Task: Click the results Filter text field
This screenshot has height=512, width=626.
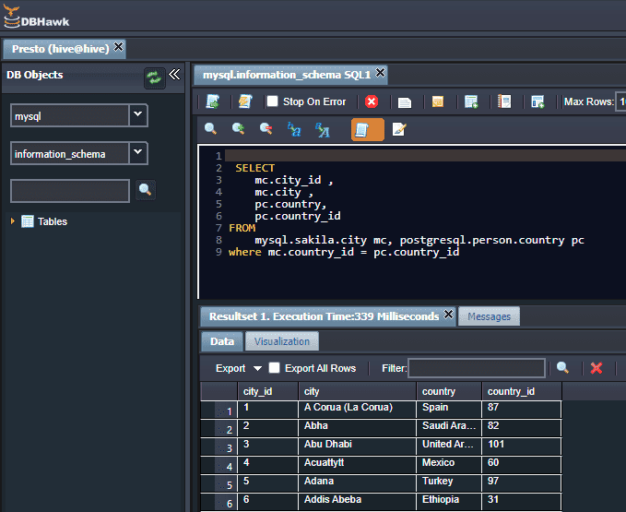Action: coord(478,368)
